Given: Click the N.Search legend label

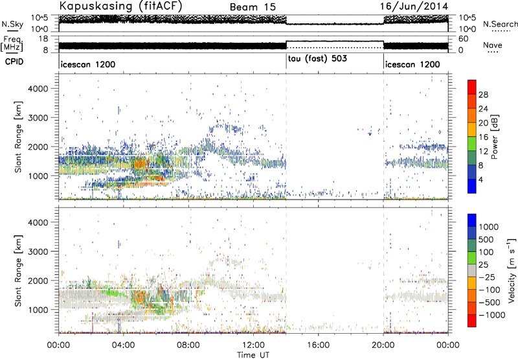Looking at the screenshot, I should (x=500, y=24).
